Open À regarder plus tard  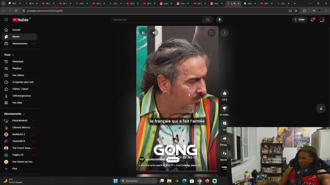pyautogui.click(x=20, y=82)
